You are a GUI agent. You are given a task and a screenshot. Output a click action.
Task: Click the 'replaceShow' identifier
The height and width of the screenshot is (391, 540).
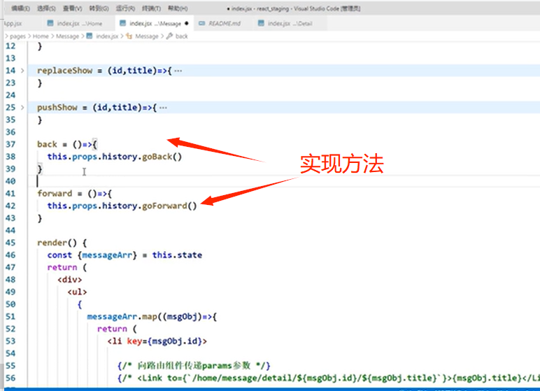[65, 71]
